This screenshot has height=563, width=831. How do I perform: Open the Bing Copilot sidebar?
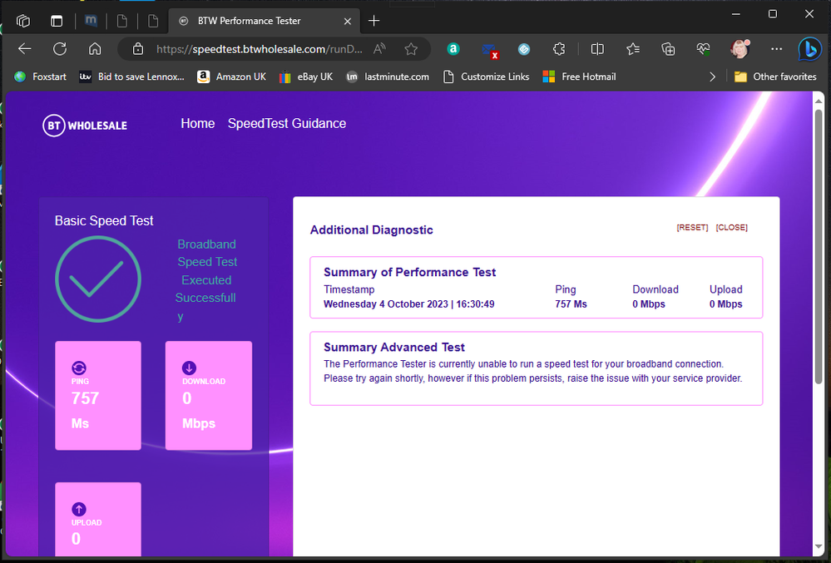click(809, 50)
